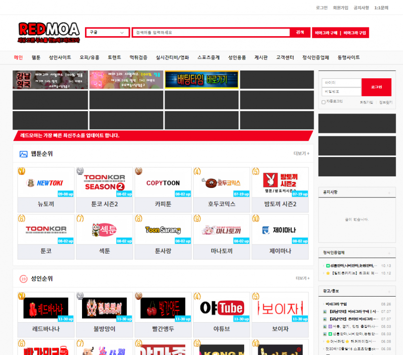
Task: Click the 19 badge icon beside 성인순위
Action: click(23, 279)
